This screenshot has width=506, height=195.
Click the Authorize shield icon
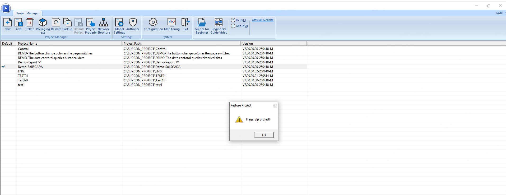[x=133, y=23]
